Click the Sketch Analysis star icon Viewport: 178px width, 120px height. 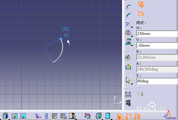pos(128,57)
